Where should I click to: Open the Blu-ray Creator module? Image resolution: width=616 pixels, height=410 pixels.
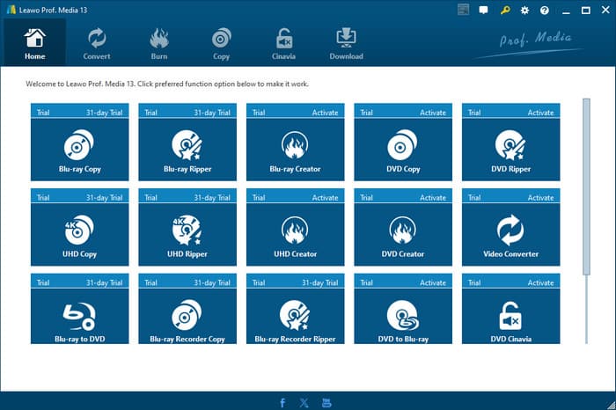[295, 150]
